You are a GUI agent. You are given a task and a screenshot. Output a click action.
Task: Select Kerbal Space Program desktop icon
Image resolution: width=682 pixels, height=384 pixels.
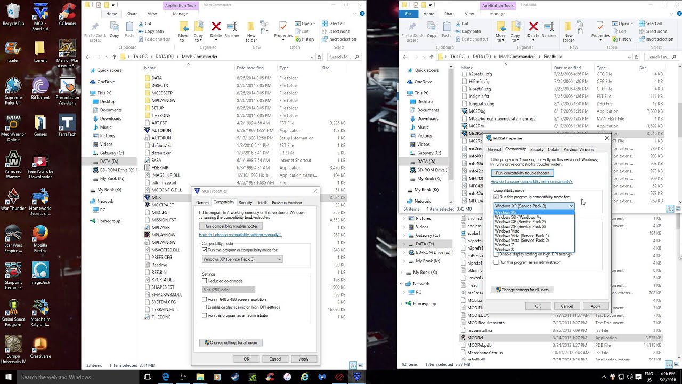click(x=13, y=313)
